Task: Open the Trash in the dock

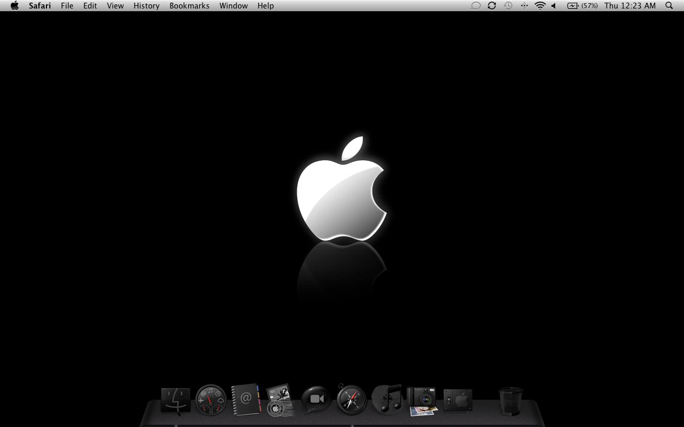Action: (x=511, y=401)
